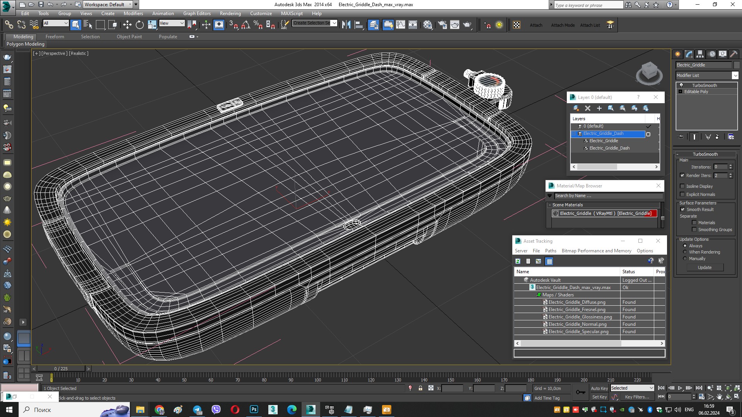Click the Refresh icon in Asset Tracking
This screenshot has width=742, height=417.
[x=518, y=262]
